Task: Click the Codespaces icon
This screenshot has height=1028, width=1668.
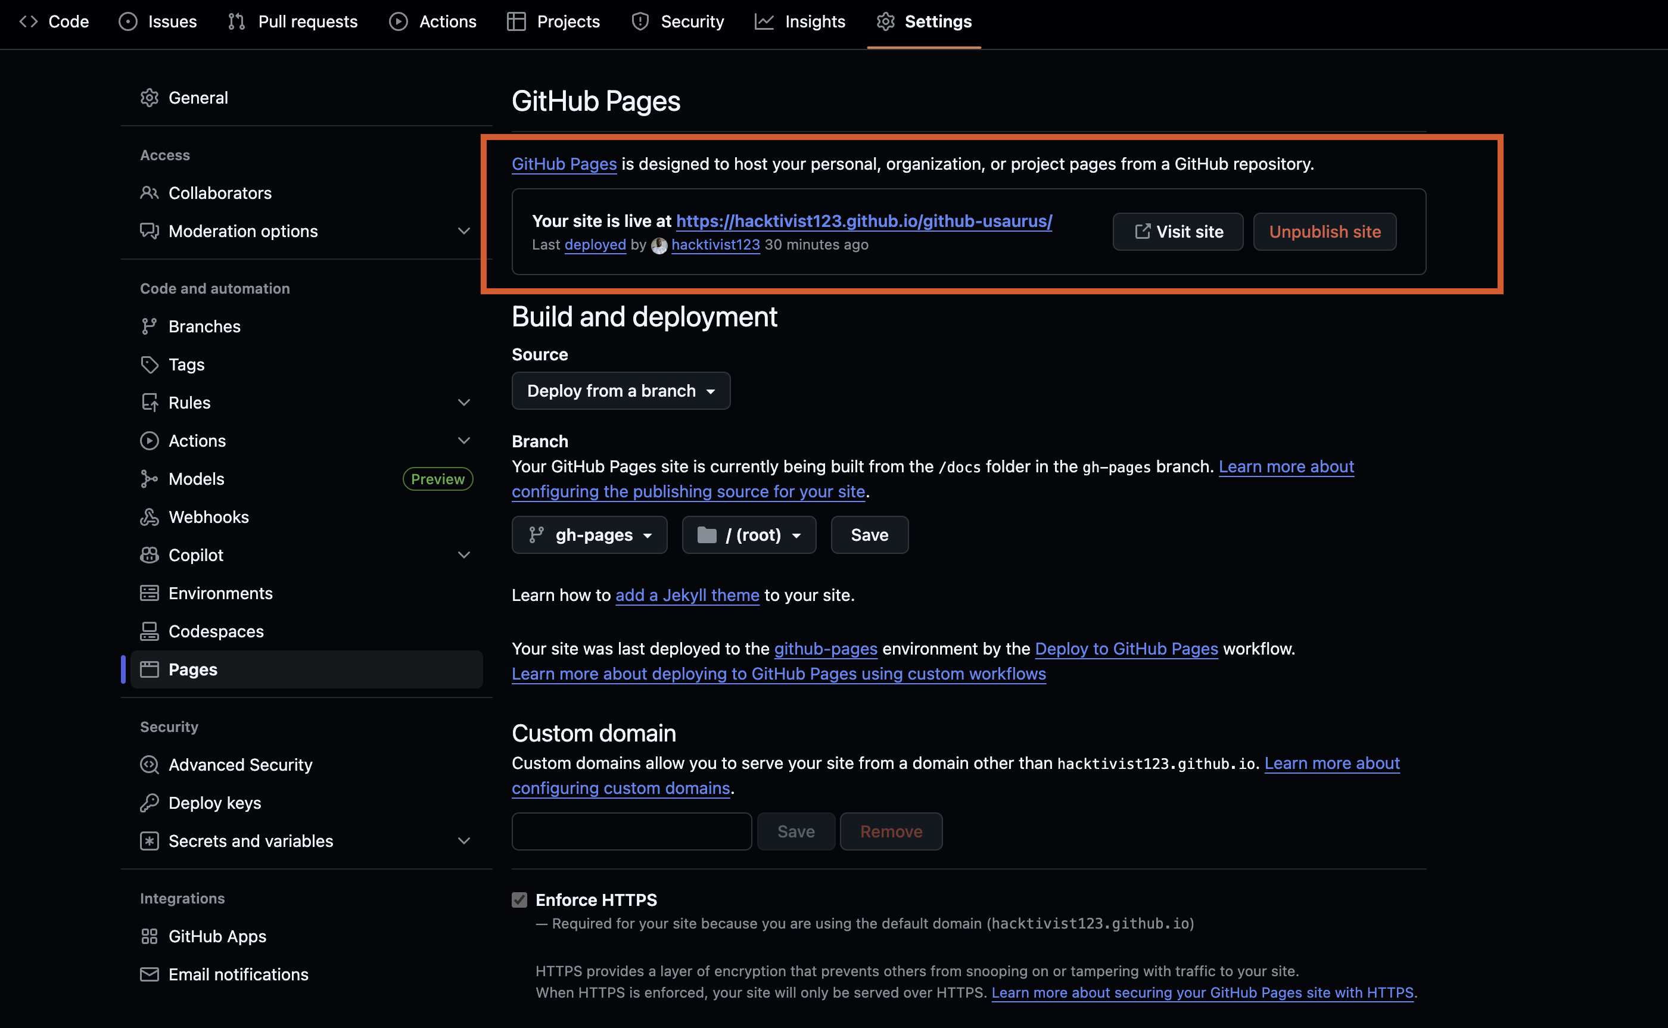Action: pos(150,631)
